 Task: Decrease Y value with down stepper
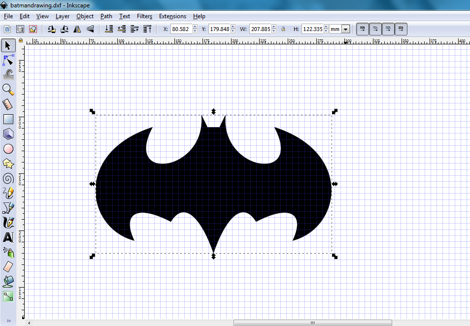233,31
